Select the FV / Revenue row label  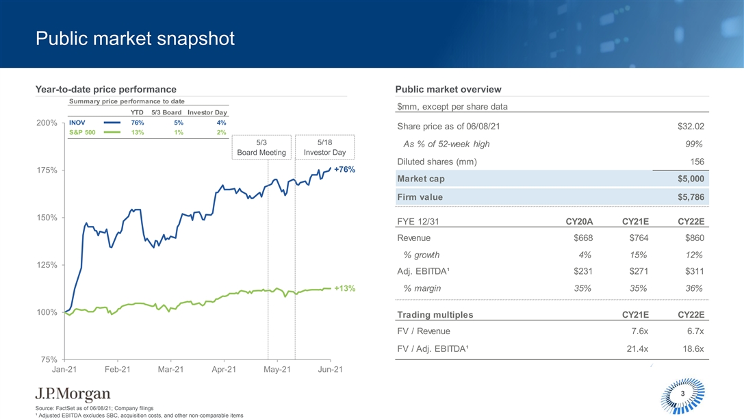click(424, 331)
